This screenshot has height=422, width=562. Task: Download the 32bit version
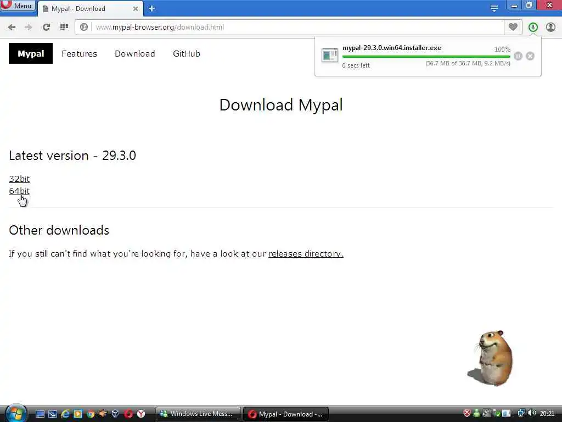coord(19,179)
